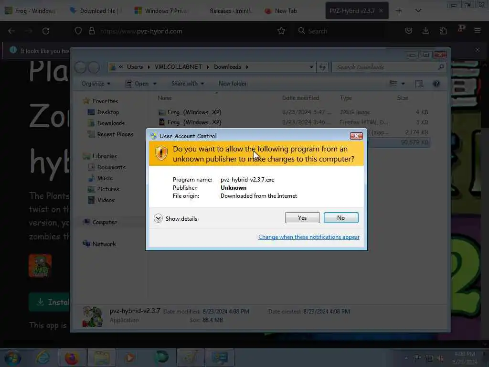
Task: Sort by Size column header
Action: pos(403,97)
